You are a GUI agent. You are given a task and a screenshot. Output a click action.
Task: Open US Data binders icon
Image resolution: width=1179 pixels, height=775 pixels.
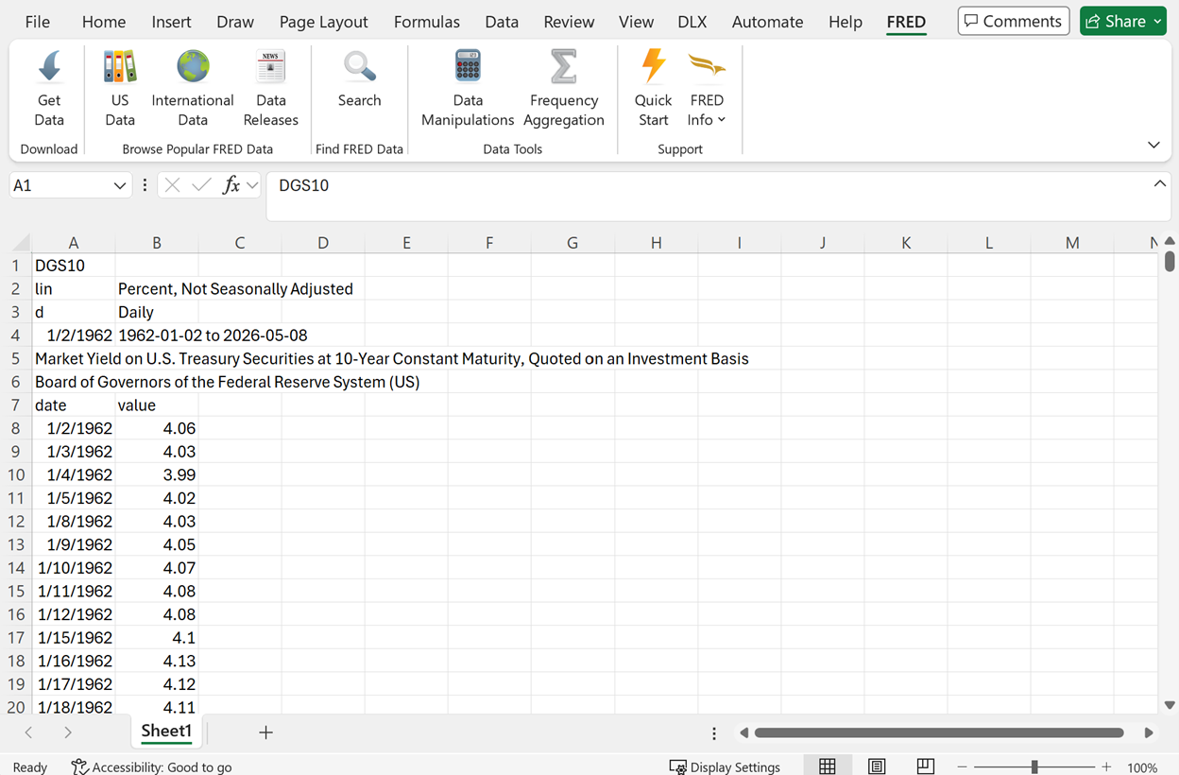coord(120,67)
